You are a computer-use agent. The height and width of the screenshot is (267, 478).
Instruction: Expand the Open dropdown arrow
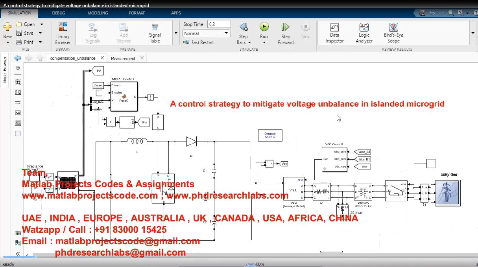point(42,24)
